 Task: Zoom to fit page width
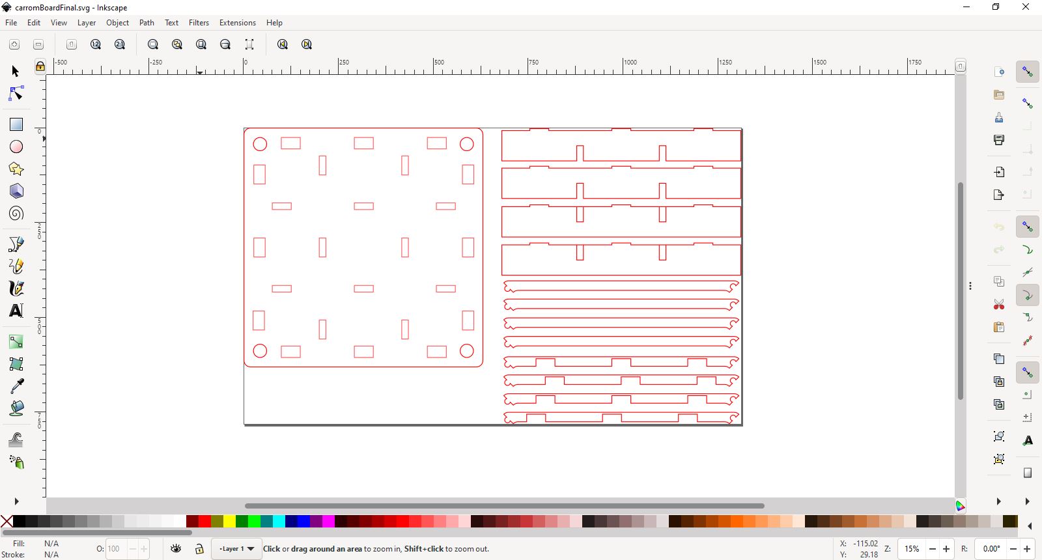tap(225, 44)
